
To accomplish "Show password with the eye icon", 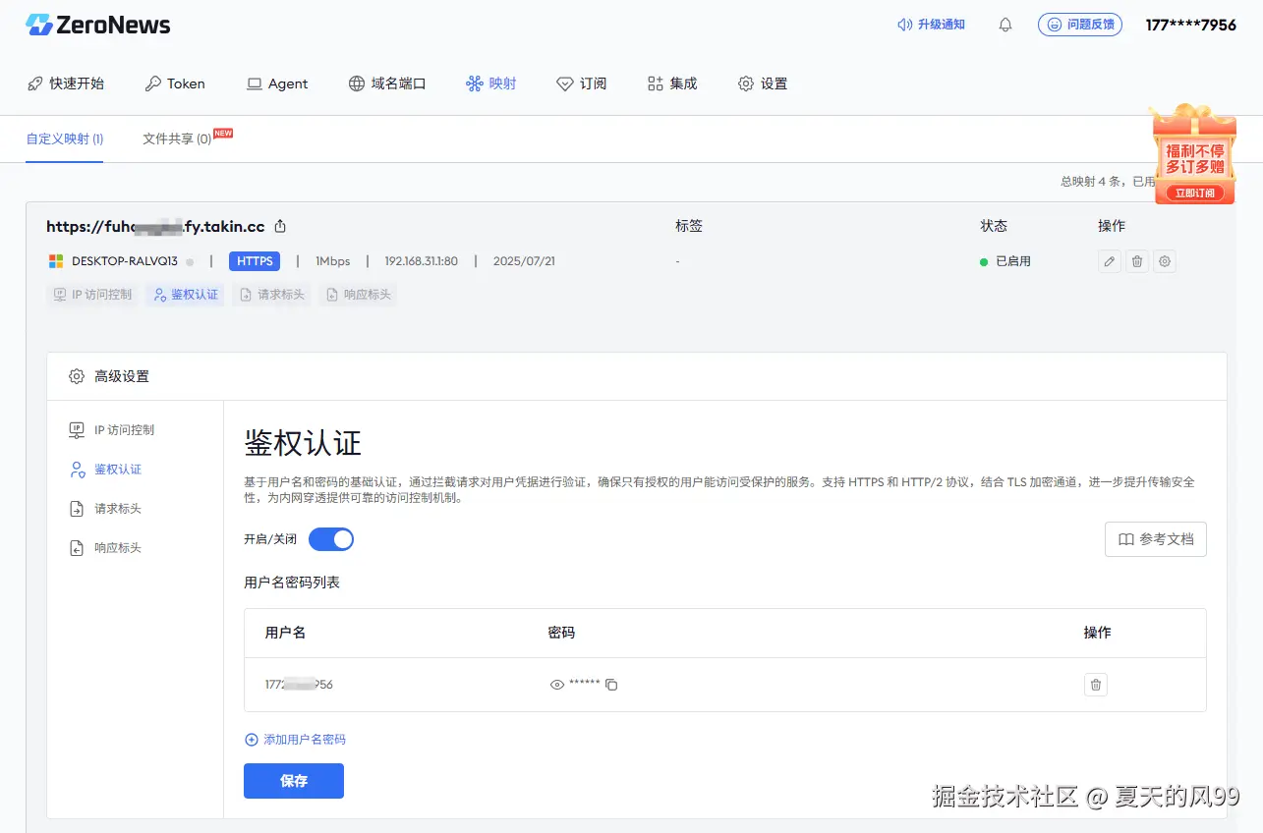I will pyautogui.click(x=557, y=685).
